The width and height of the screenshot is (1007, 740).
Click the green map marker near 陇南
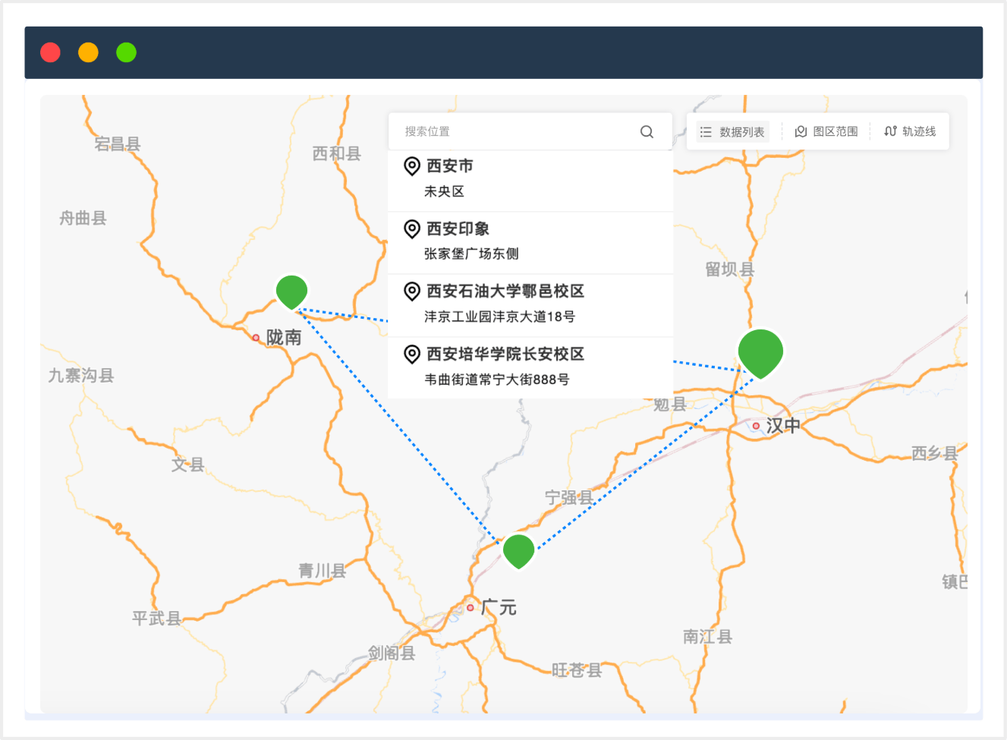tap(291, 291)
